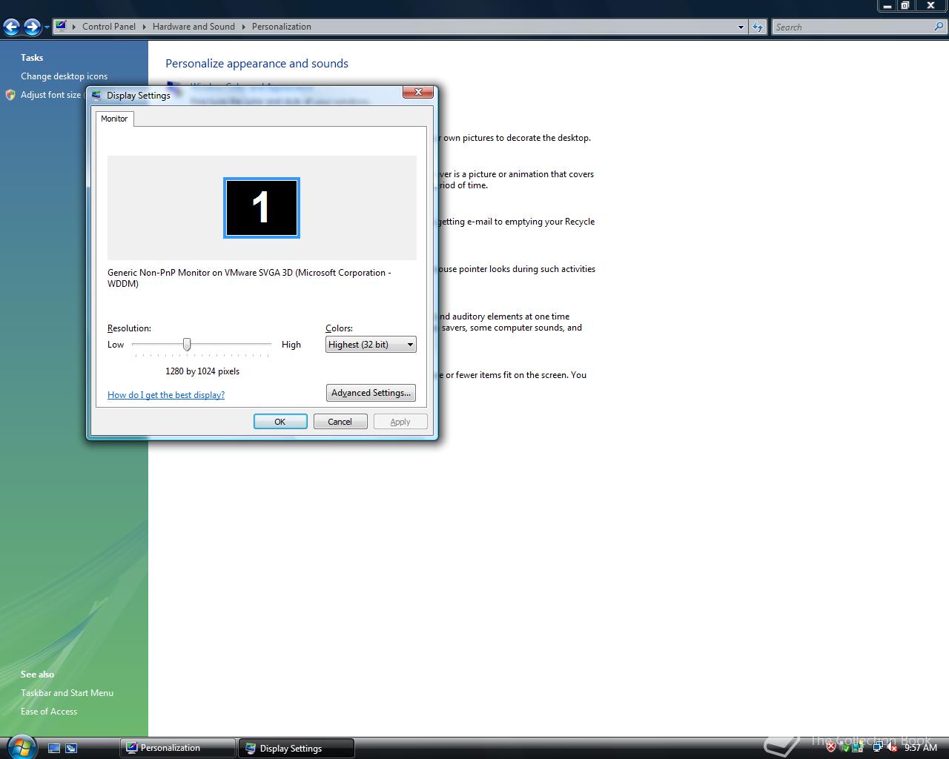Viewport: 949px width, 759px height.
Task: Click the network monitors tray icon
Action: [878, 746]
